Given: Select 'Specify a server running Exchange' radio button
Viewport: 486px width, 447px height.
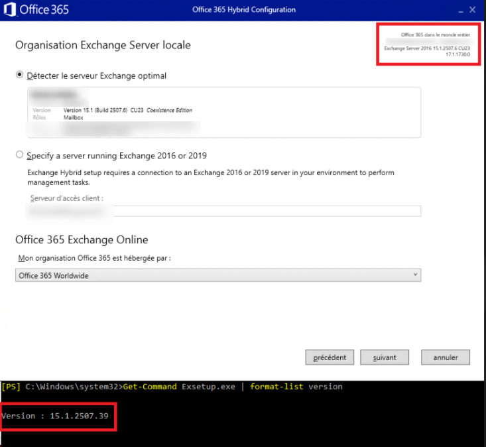Looking at the screenshot, I should click(x=19, y=155).
